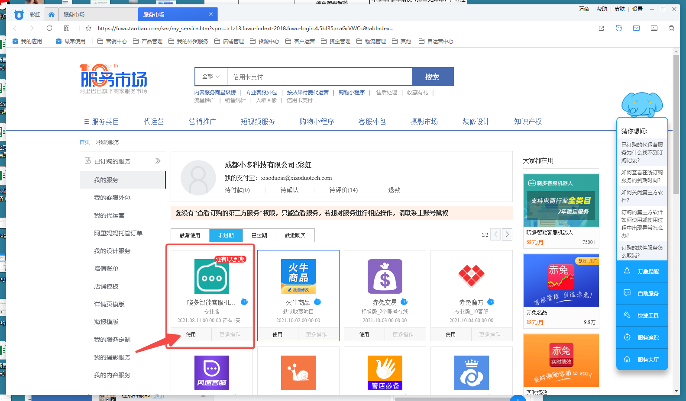
Task: Click the 服务追踪 clock icon
Action: pyautogui.click(x=627, y=337)
